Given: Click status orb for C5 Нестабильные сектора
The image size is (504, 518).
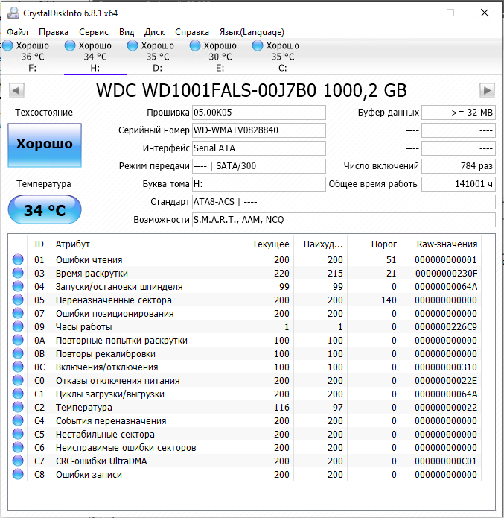Looking at the screenshot, I should coord(18,434).
